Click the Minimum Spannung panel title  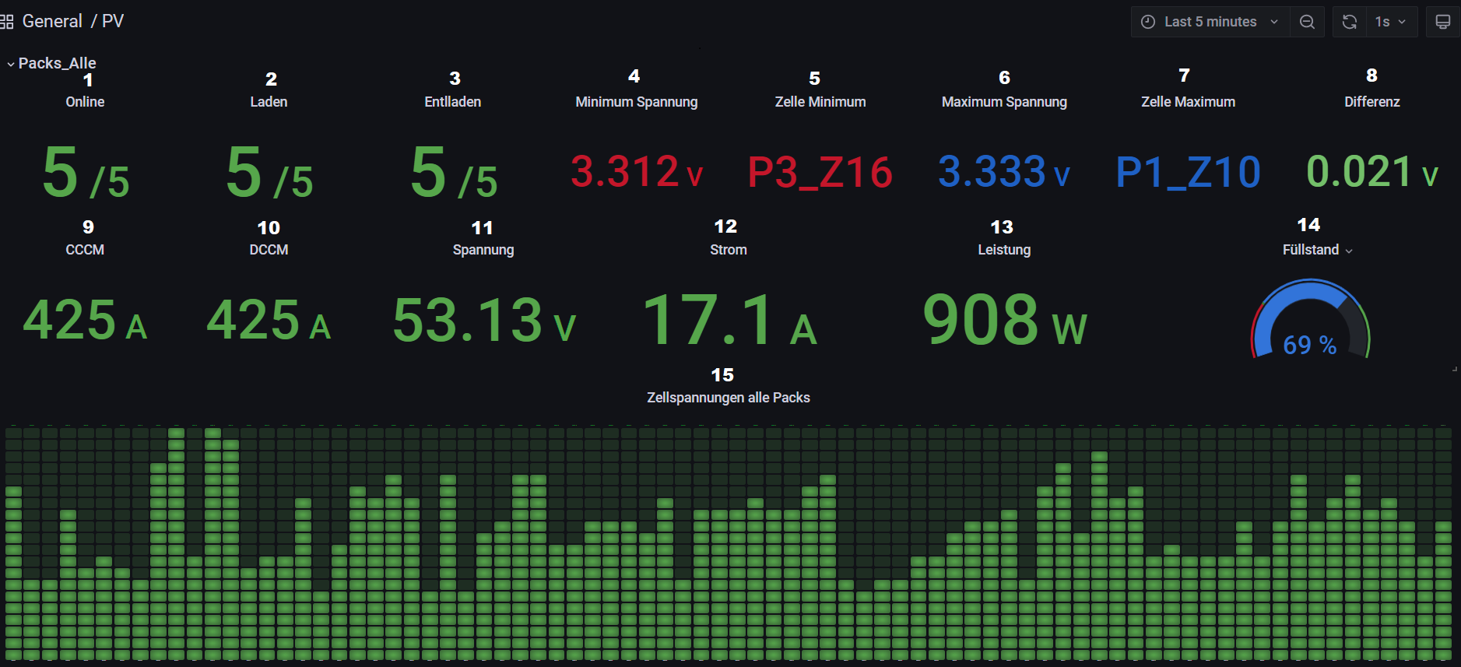pos(636,102)
